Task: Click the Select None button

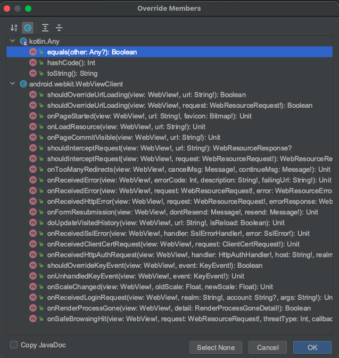Action: 216,347
